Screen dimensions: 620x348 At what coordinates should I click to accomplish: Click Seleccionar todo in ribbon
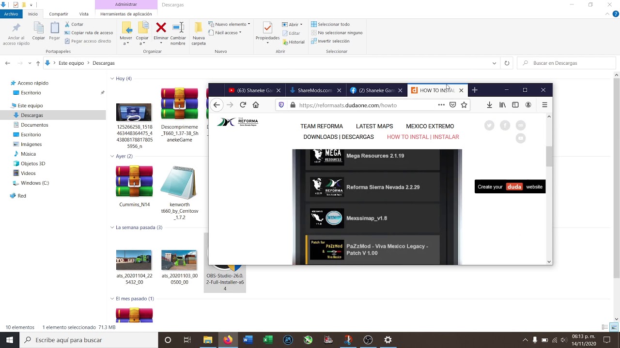[330, 24]
